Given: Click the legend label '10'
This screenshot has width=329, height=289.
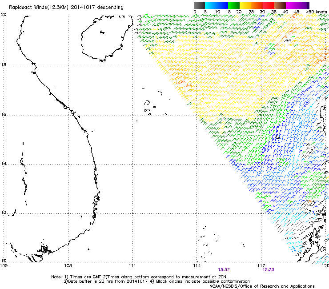Looking at the screenshot, I should click(217, 12).
